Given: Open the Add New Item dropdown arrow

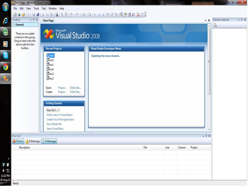Looking at the screenshot, I should pos(30,14).
